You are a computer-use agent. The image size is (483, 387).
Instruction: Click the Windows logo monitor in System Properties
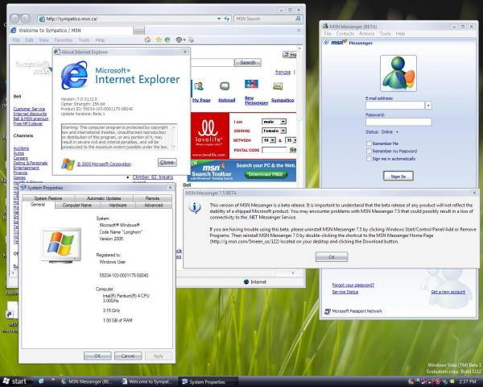61,246
